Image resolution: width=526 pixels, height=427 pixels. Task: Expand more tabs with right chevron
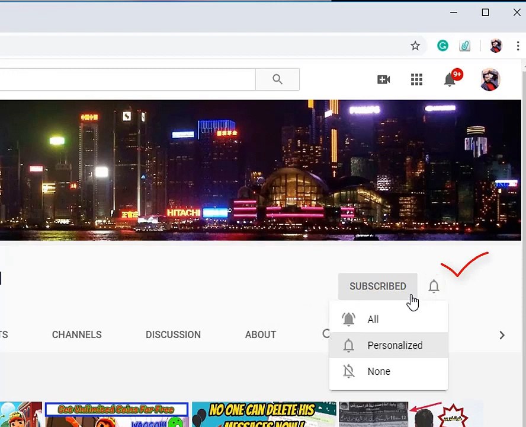tap(502, 335)
